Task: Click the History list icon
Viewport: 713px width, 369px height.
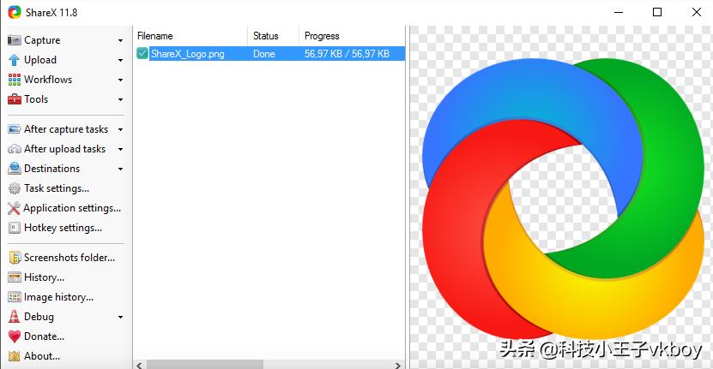Action: 14,277
